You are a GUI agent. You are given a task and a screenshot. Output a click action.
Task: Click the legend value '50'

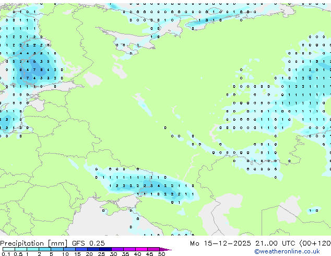click(x=161, y=254)
